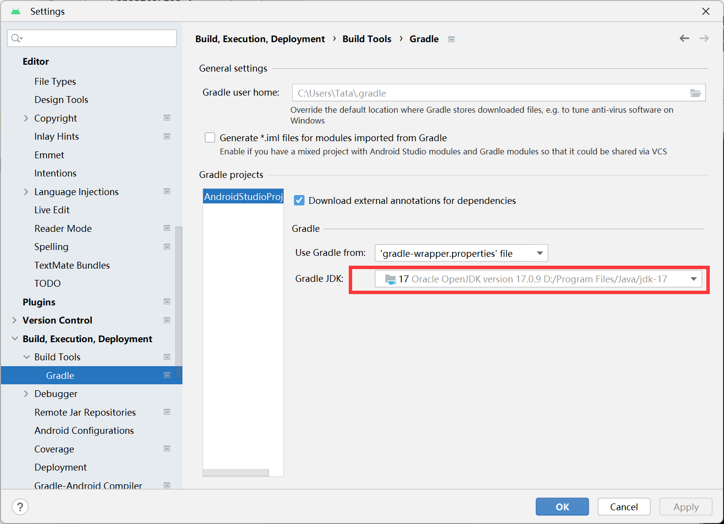The image size is (724, 524).
Task: Click the project-level icon next to Build Tools
Action: [167, 357]
